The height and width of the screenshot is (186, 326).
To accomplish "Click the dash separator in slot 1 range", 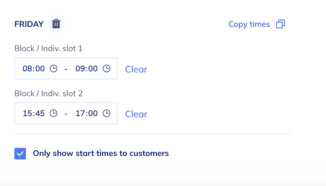I will 66,69.
